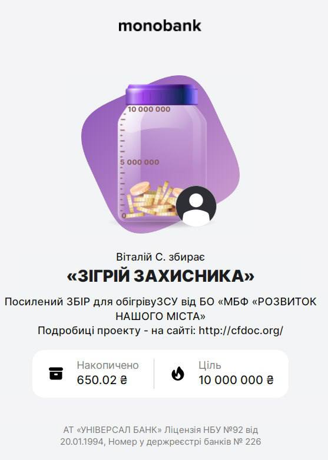
Task: Click the 10 000 000 jar scale mark
Action: [149, 109]
